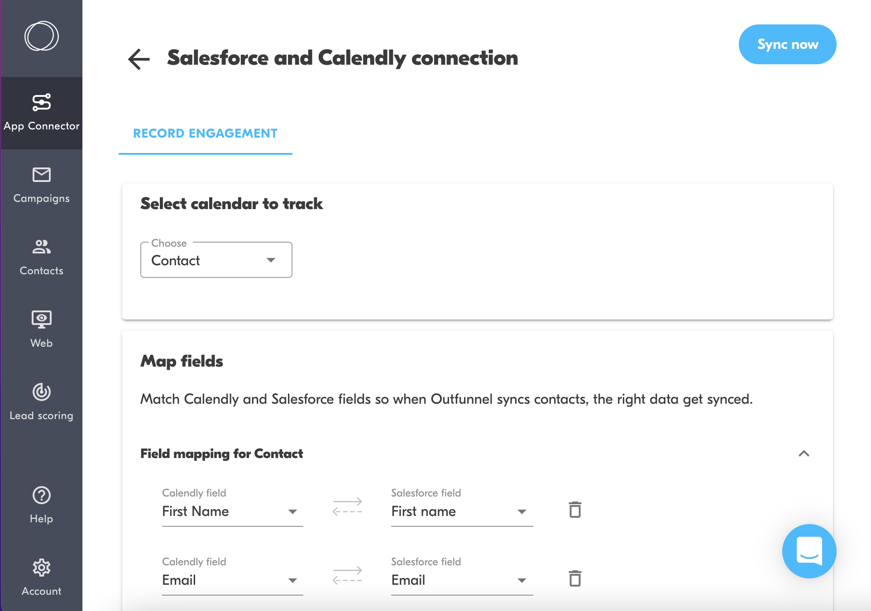Open Account settings via gear icon

[41, 576]
